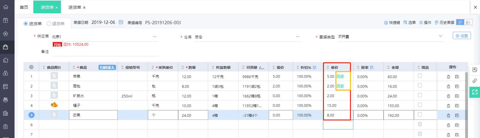This screenshot has height=138, width=480.
Task: Check the 赠品 checkbox for 苹果 row
Action: [x=420, y=76]
